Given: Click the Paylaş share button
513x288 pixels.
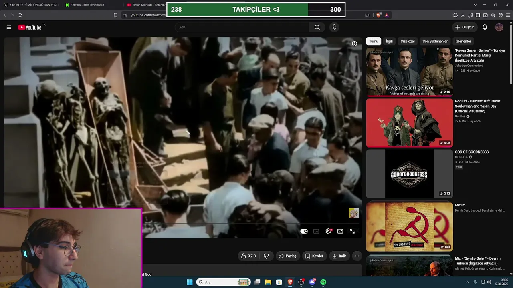Looking at the screenshot, I should [x=287, y=256].
